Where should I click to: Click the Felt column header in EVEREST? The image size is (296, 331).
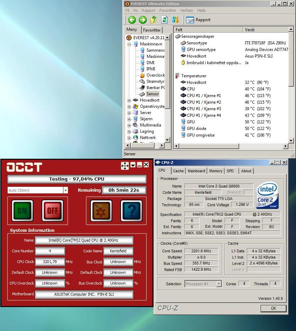tap(208, 29)
